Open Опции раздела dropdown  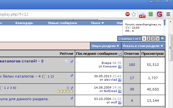pos(105,46)
